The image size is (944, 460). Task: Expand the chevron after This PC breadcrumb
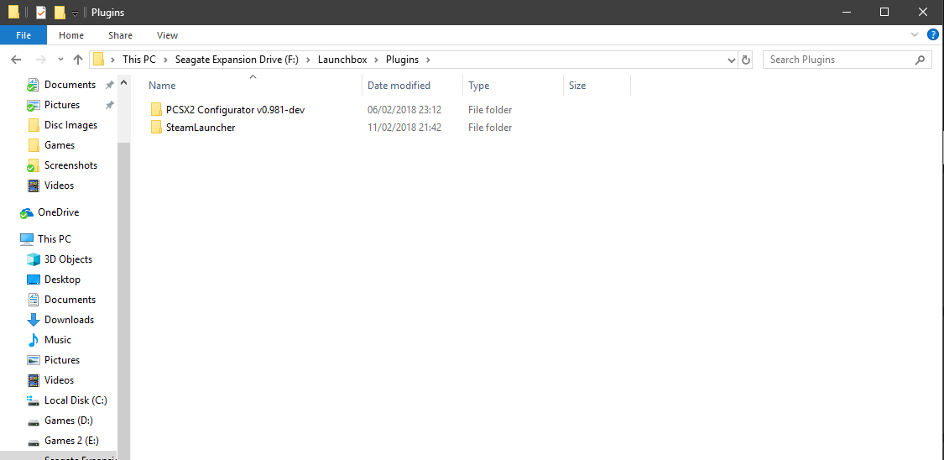click(x=165, y=60)
